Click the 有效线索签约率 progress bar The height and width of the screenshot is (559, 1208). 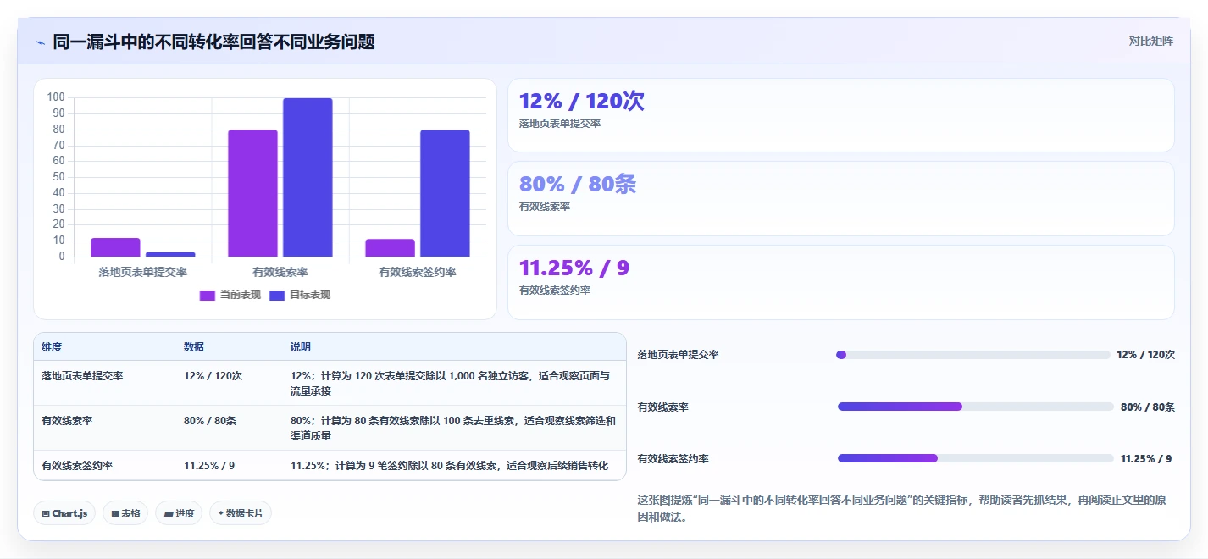click(x=975, y=458)
